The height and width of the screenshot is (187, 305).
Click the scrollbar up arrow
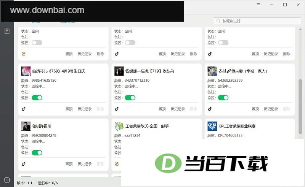coord(300,29)
